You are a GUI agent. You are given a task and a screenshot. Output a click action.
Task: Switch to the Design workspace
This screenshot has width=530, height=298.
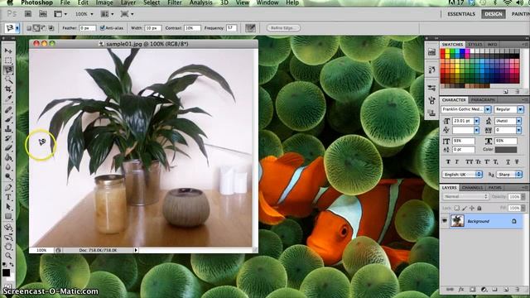(494, 14)
